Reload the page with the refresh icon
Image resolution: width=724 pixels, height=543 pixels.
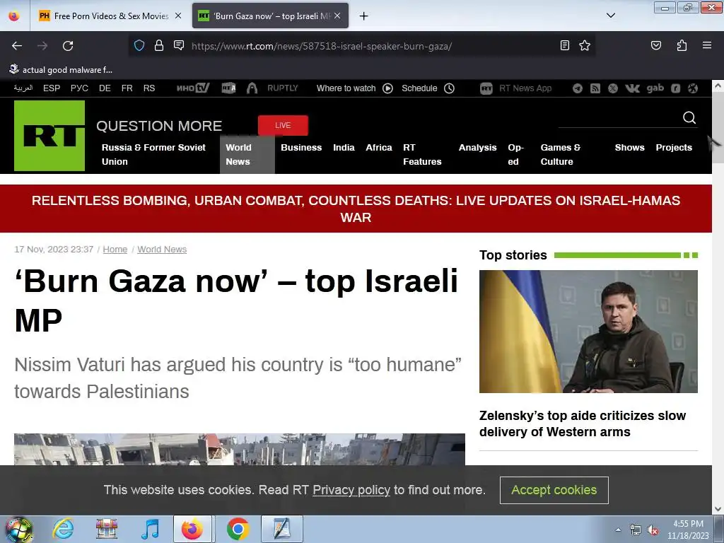pyautogui.click(x=68, y=46)
